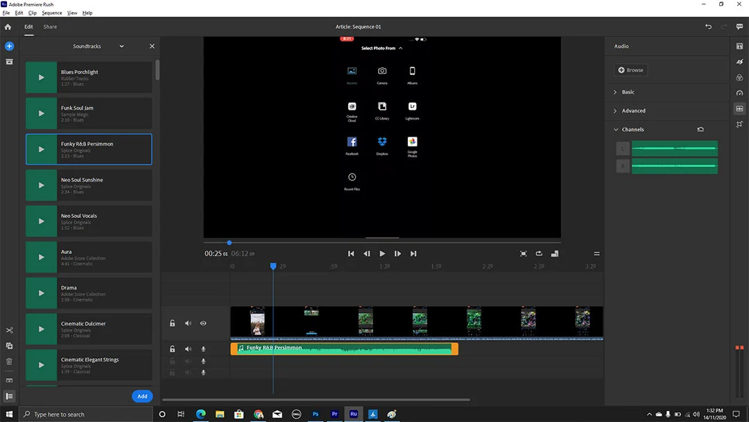
Task: Open the Sequence menu
Action: click(51, 13)
